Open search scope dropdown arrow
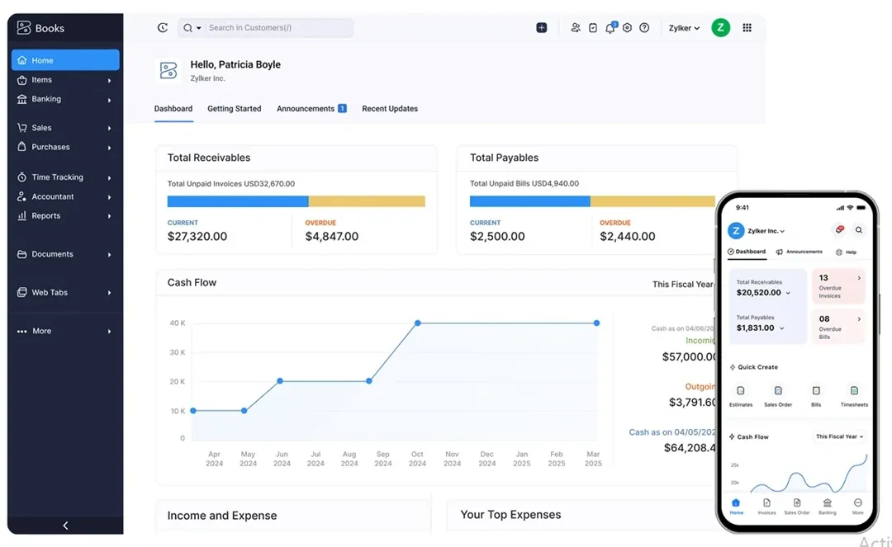The image size is (892, 547). (x=198, y=28)
